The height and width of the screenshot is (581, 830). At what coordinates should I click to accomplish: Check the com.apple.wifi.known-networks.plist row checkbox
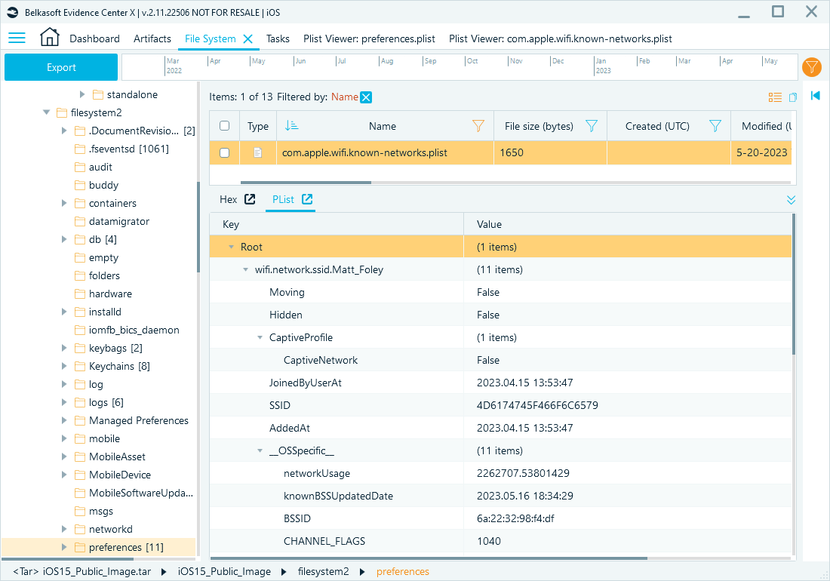(224, 153)
